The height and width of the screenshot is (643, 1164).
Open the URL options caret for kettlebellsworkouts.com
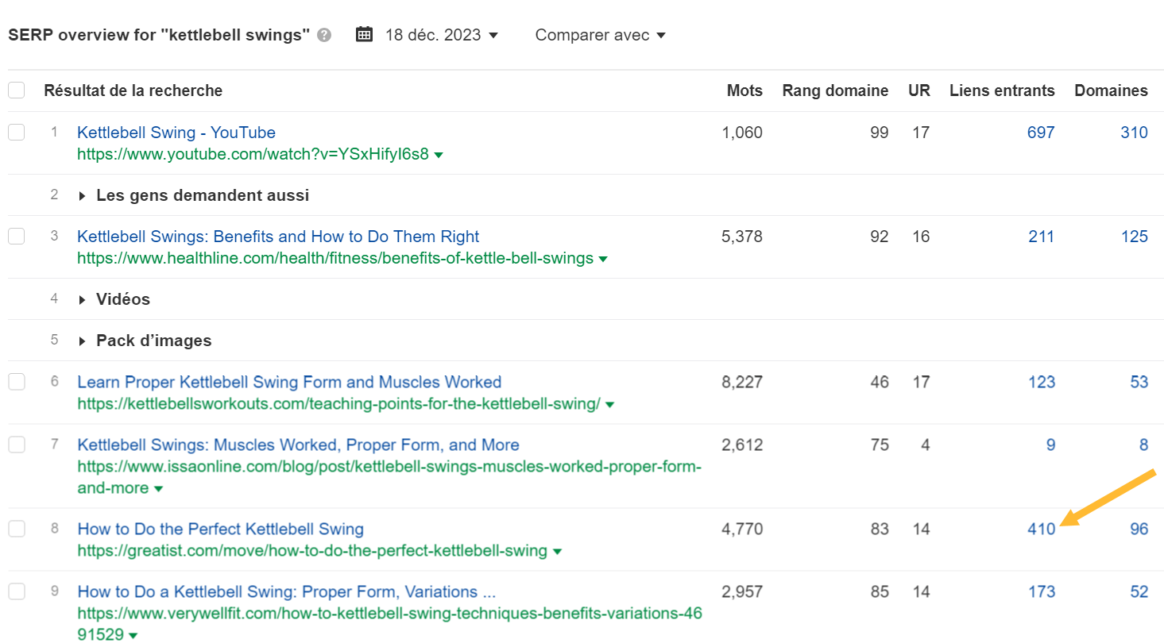[x=609, y=404]
